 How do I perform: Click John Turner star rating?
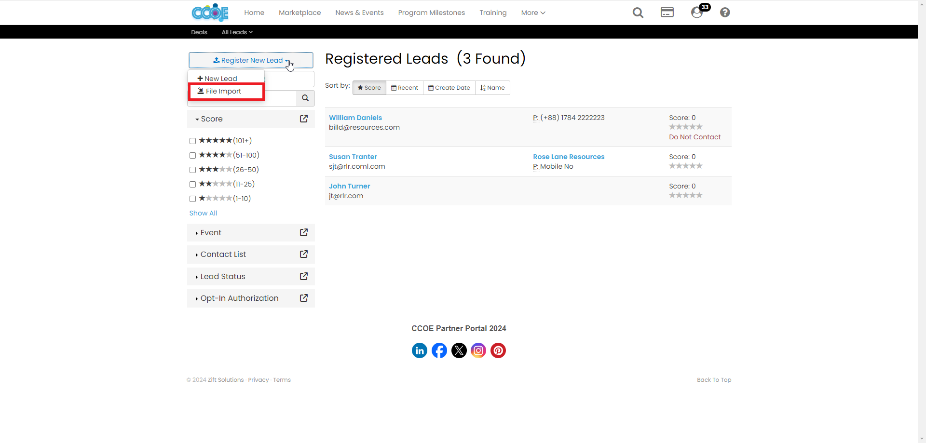(x=686, y=195)
